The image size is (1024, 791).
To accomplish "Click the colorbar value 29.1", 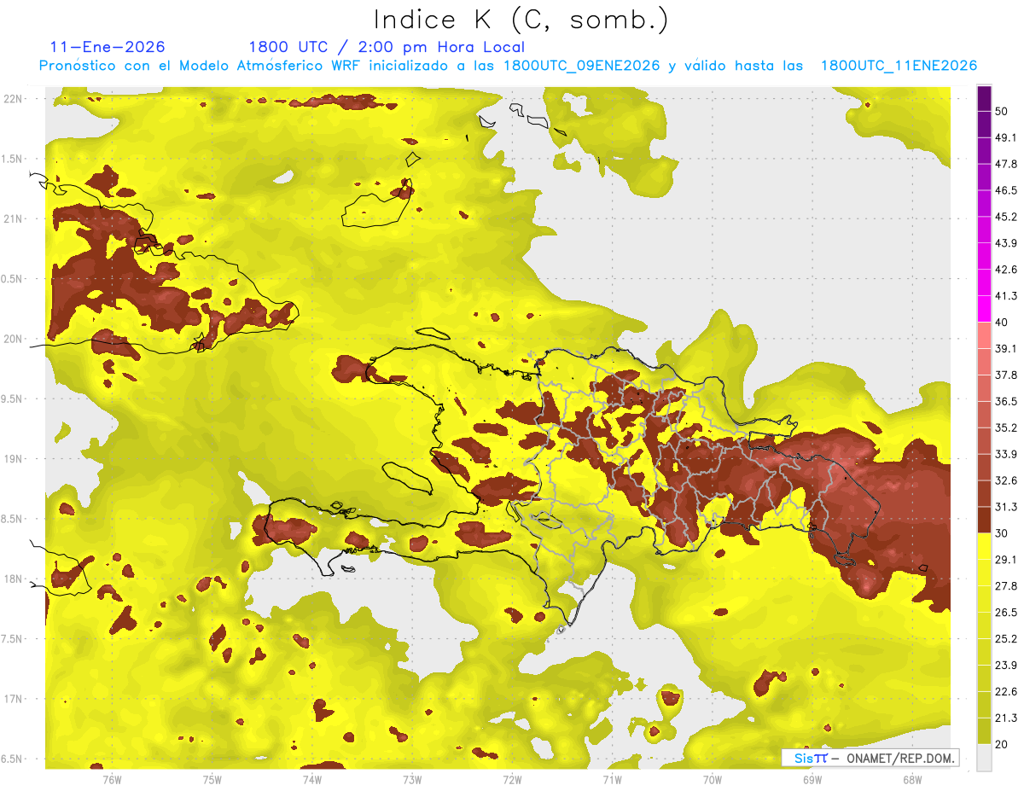I will click(1006, 560).
